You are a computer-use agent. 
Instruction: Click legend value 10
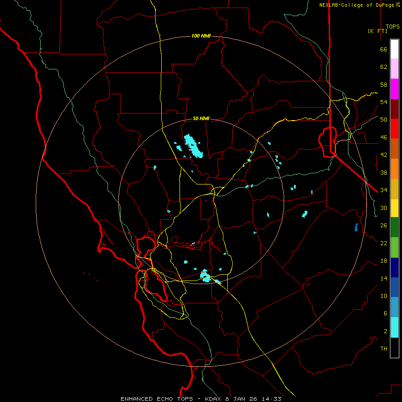coord(384,296)
